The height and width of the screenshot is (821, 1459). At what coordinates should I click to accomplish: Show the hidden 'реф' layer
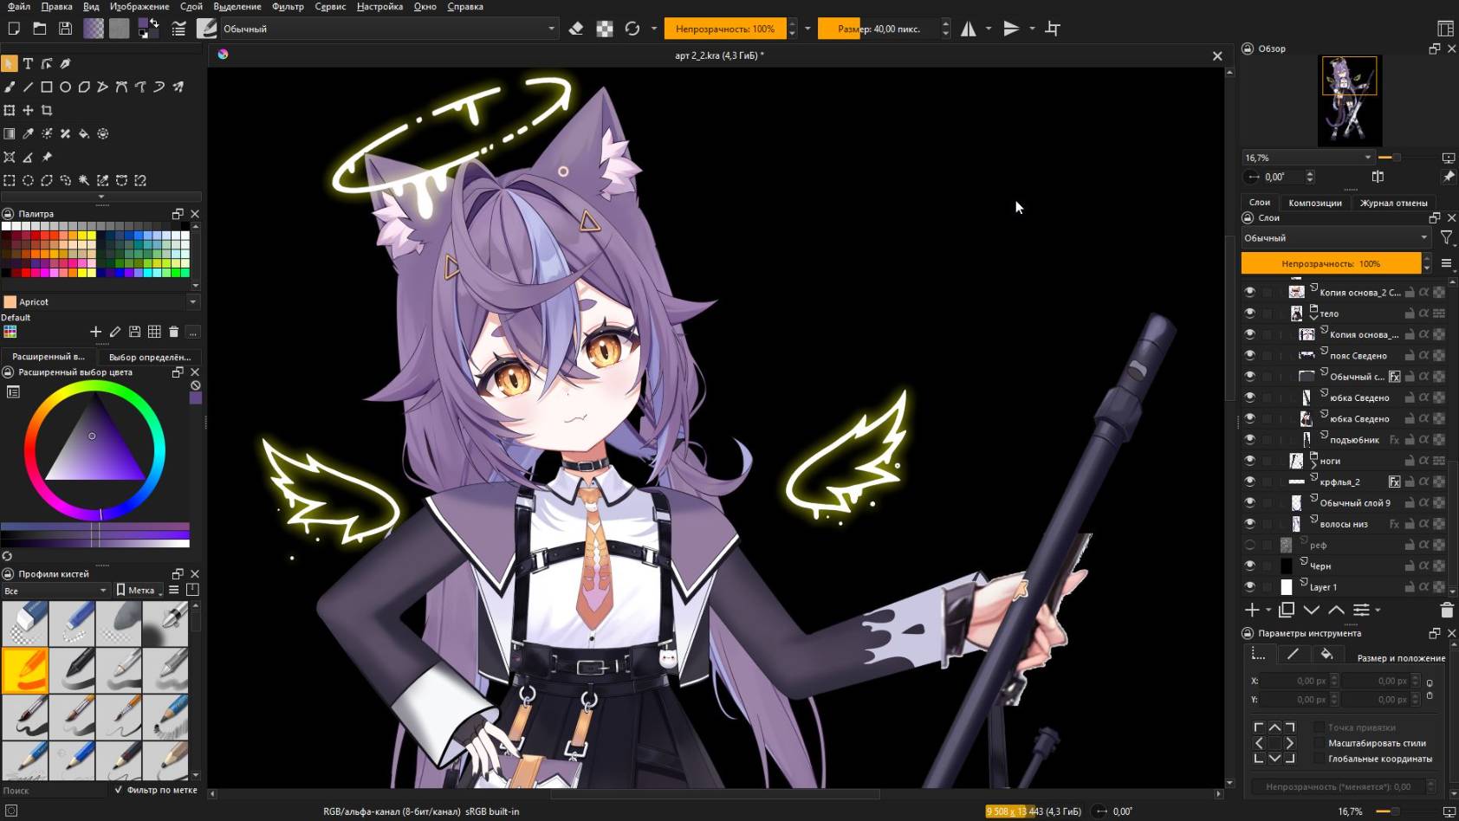click(x=1249, y=545)
